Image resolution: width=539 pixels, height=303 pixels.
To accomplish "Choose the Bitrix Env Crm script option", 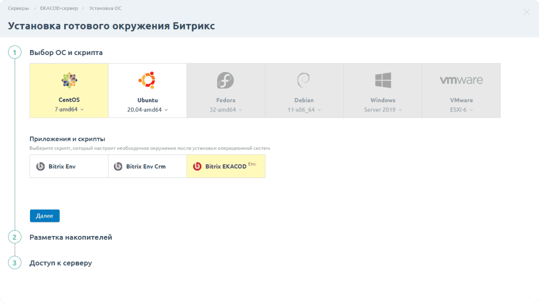I will coord(147,166).
